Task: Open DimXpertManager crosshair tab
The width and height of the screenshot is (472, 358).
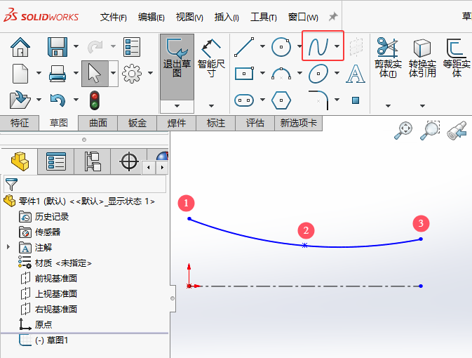Action: (129, 161)
